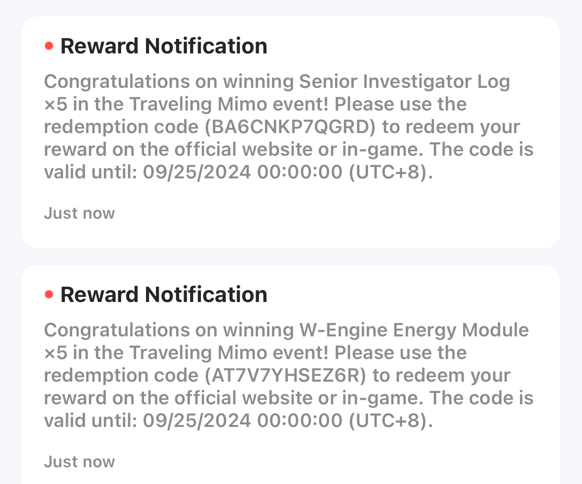Image resolution: width=582 pixels, height=484 pixels.
Task: Select the Senior Investigator Log reward notification card
Action: [x=291, y=131]
